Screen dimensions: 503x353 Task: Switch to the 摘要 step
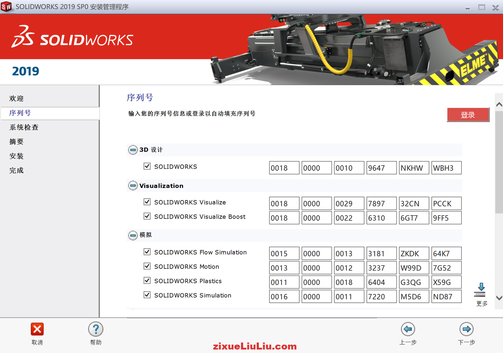click(x=16, y=141)
